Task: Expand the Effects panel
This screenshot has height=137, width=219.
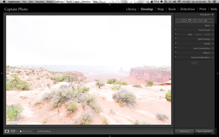Action: pyautogui.click(x=212, y=53)
